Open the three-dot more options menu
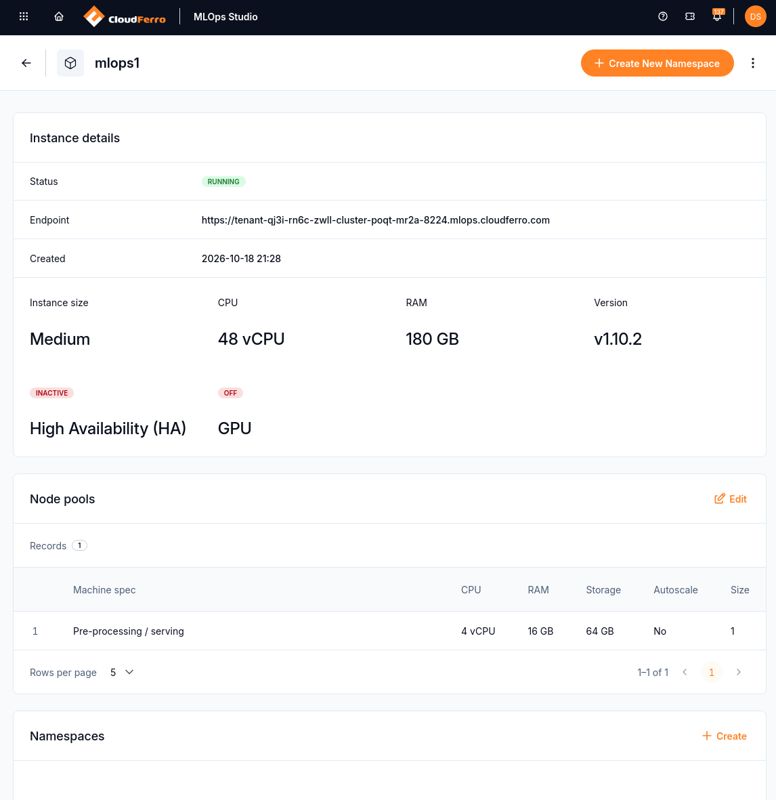This screenshot has width=776, height=800. click(752, 63)
